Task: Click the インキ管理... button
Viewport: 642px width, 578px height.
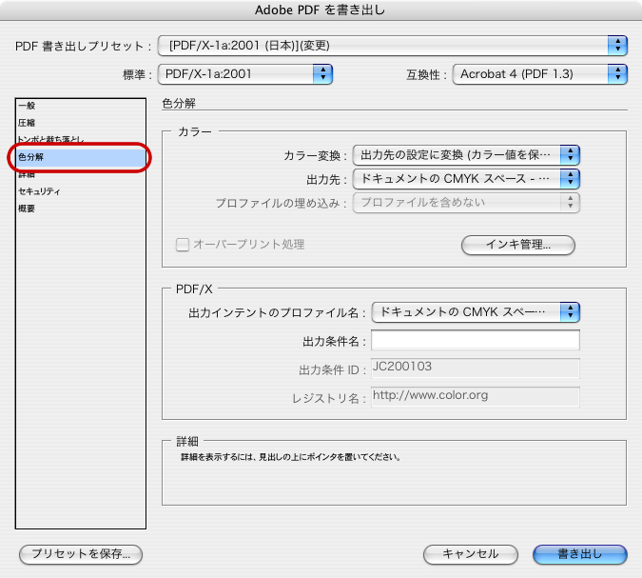Action: tap(518, 245)
